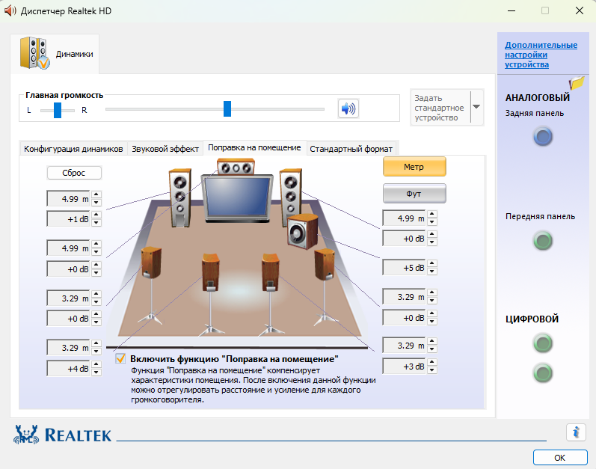Decrease the +3 dB gain with down arrow

(x=432, y=370)
